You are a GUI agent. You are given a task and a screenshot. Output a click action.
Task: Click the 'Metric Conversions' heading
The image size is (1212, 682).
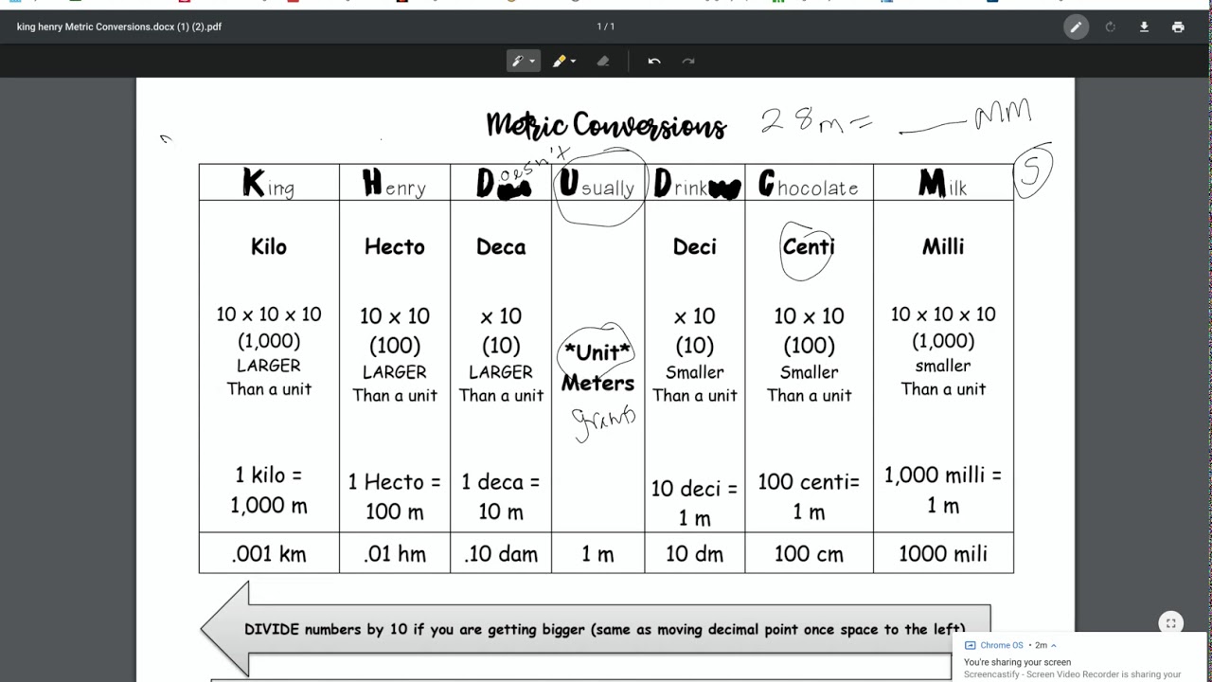pos(606,125)
